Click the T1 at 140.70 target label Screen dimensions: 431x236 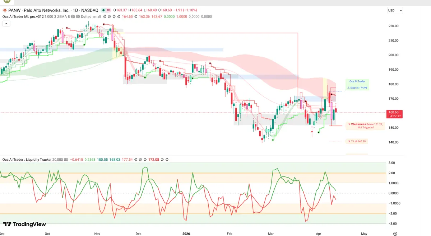coord(357,141)
